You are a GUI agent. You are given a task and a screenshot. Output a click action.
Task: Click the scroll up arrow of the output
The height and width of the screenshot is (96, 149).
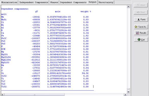coord(128,7)
